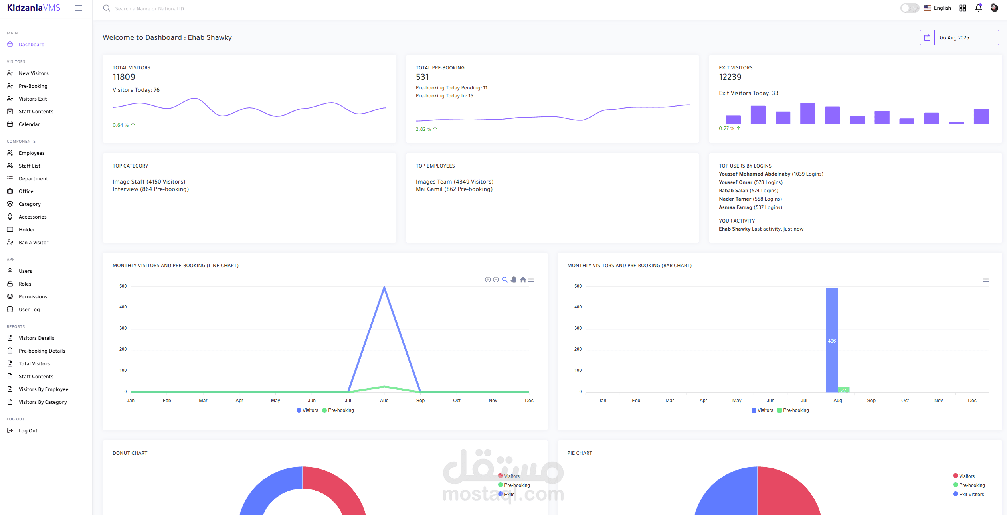The height and width of the screenshot is (515, 1007).
Task: Click the search magnifier icon in header
Action: [107, 8]
